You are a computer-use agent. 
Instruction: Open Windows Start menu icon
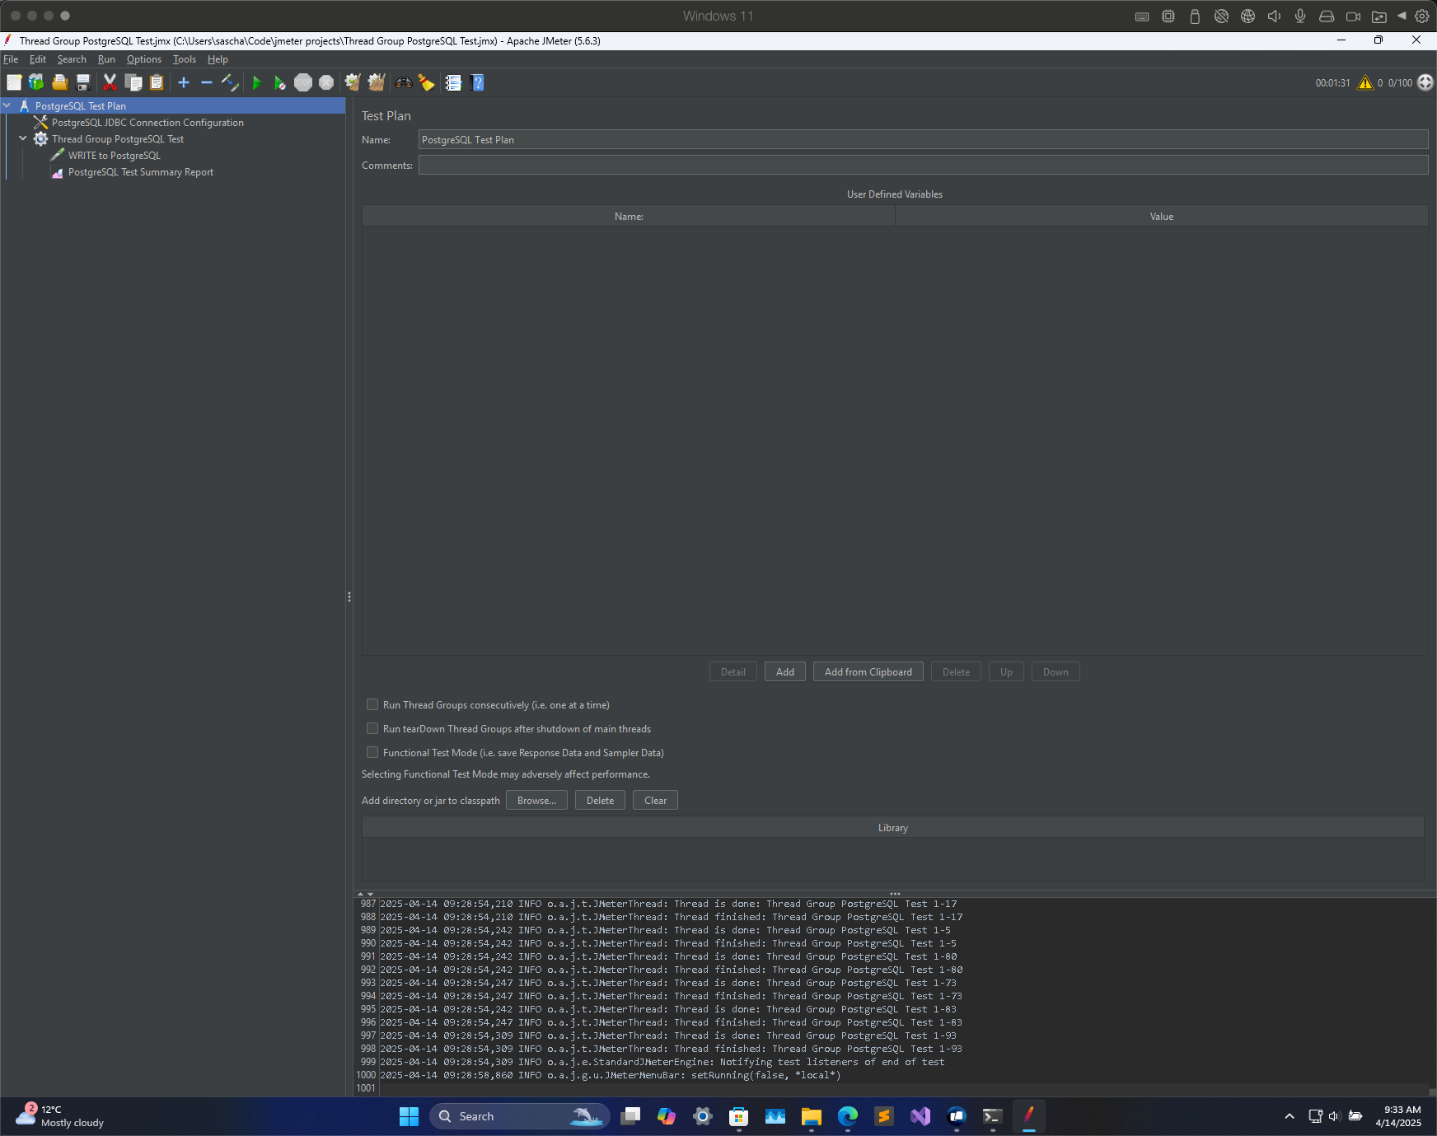(409, 1116)
